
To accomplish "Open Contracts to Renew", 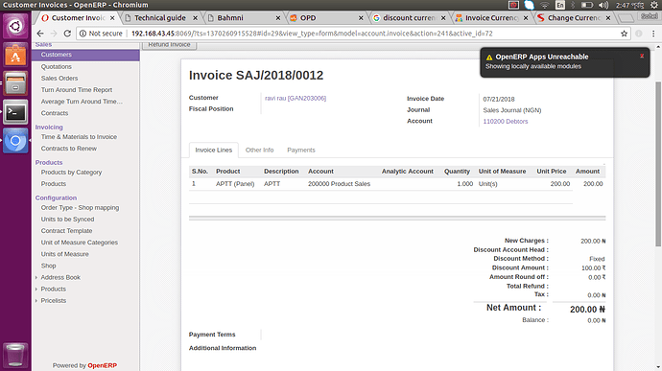I will click(x=69, y=149).
